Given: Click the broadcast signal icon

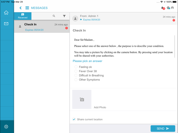Looking at the screenshot, I should [x=172, y=8].
